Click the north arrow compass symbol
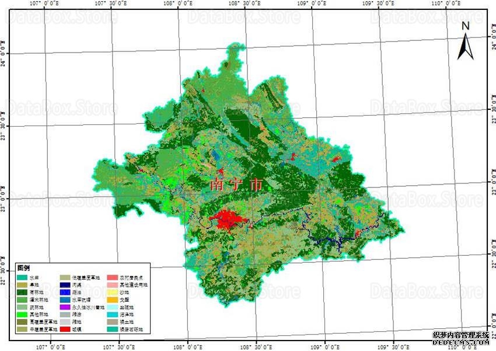 pyautogui.click(x=464, y=41)
